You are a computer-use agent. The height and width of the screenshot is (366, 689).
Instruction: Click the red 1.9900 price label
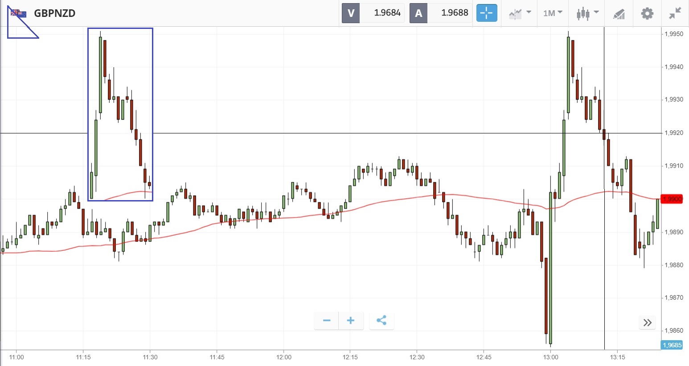672,199
